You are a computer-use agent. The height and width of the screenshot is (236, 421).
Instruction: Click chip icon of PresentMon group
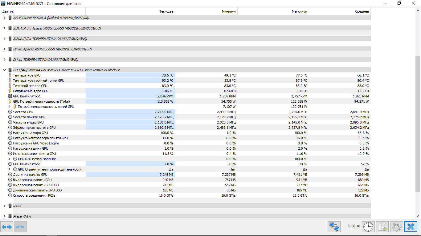pos(10,216)
